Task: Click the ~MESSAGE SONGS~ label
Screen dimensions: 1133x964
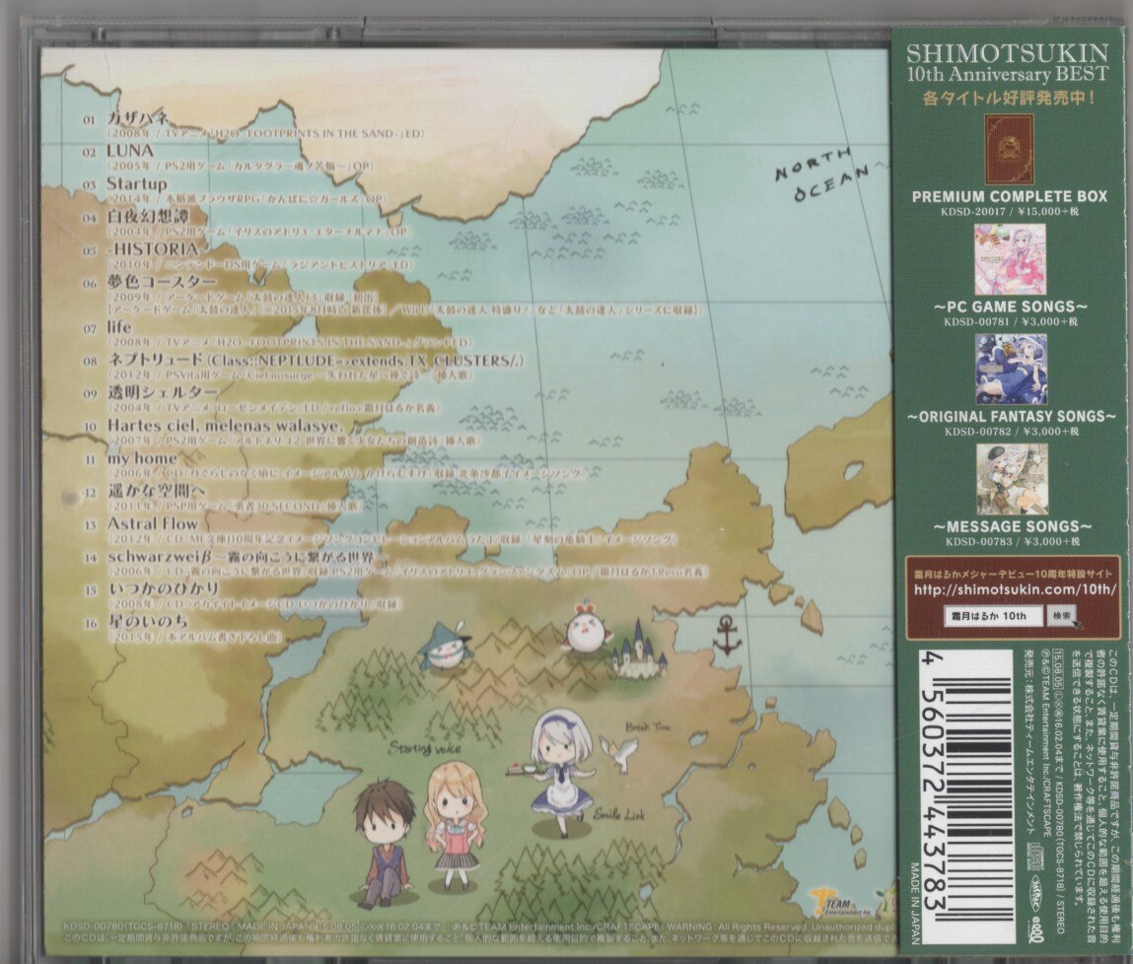Action: 1012,526
